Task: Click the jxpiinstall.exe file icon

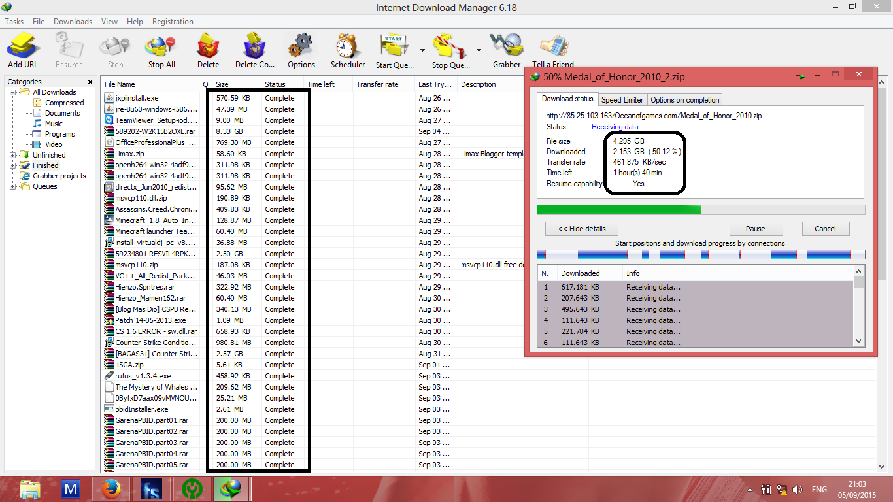Action: click(109, 98)
